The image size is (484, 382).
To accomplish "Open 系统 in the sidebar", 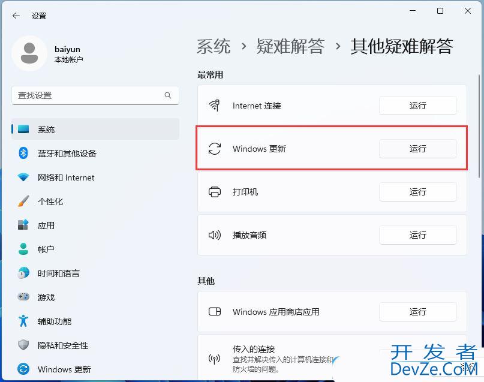I will pyautogui.click(x=95, y=129).
